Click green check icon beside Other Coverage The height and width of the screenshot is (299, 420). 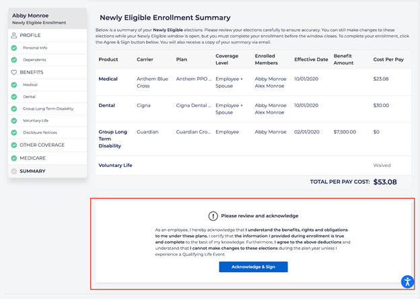coord(14,145)
